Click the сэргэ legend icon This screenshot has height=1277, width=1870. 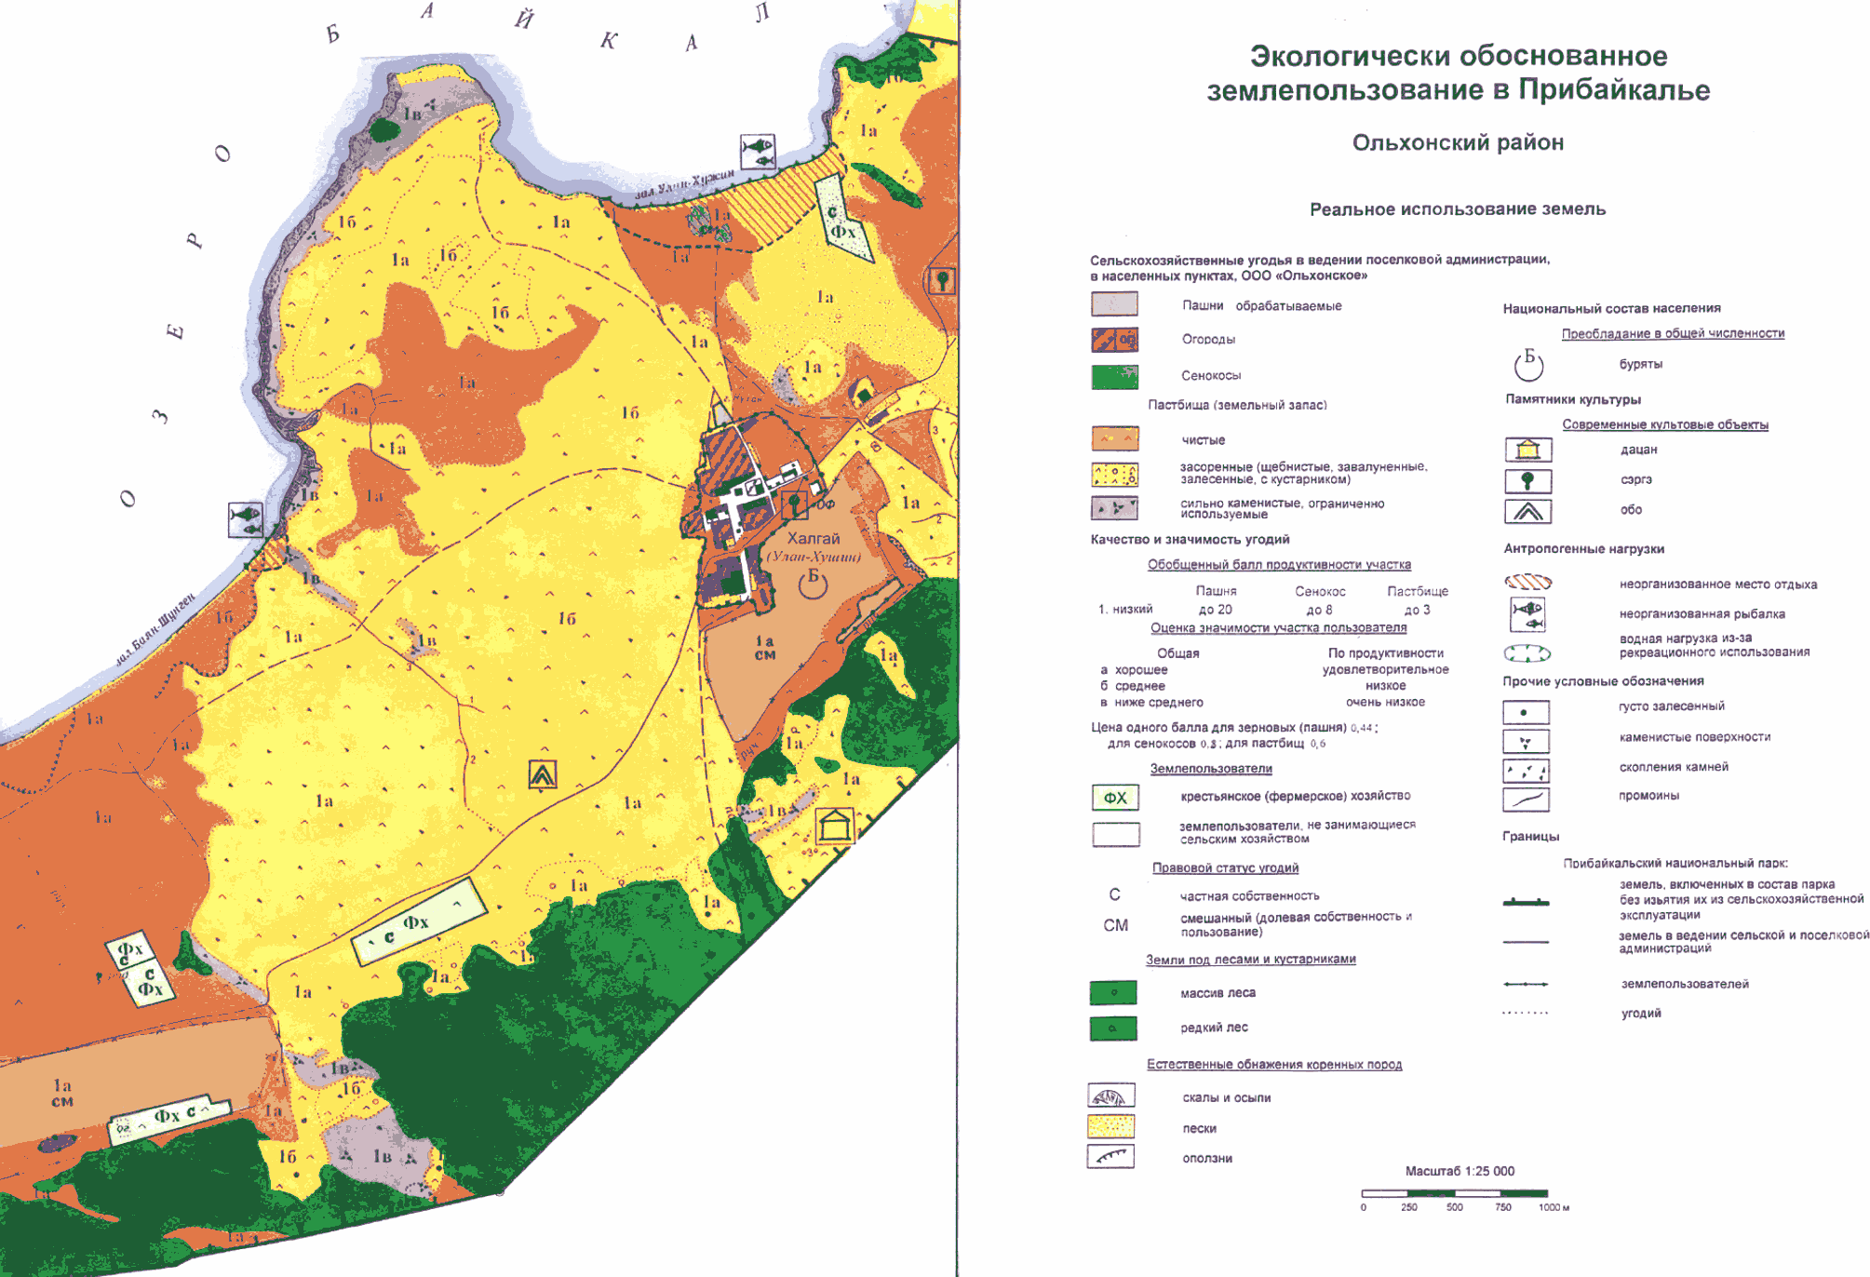pyautogui.click(x=1528, y=480)
